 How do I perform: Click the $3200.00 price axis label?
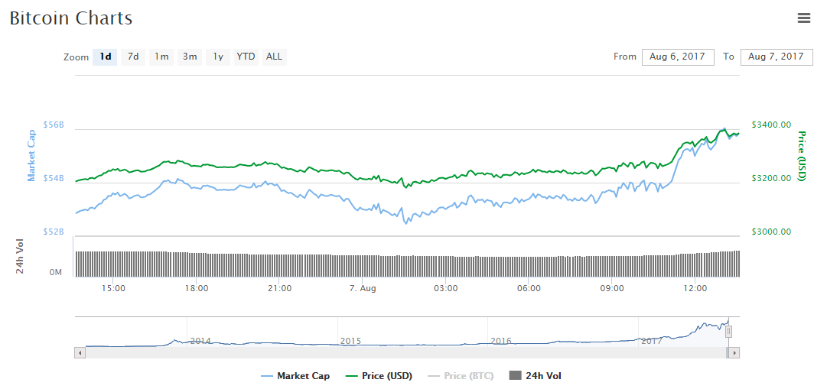pos(770,177)
